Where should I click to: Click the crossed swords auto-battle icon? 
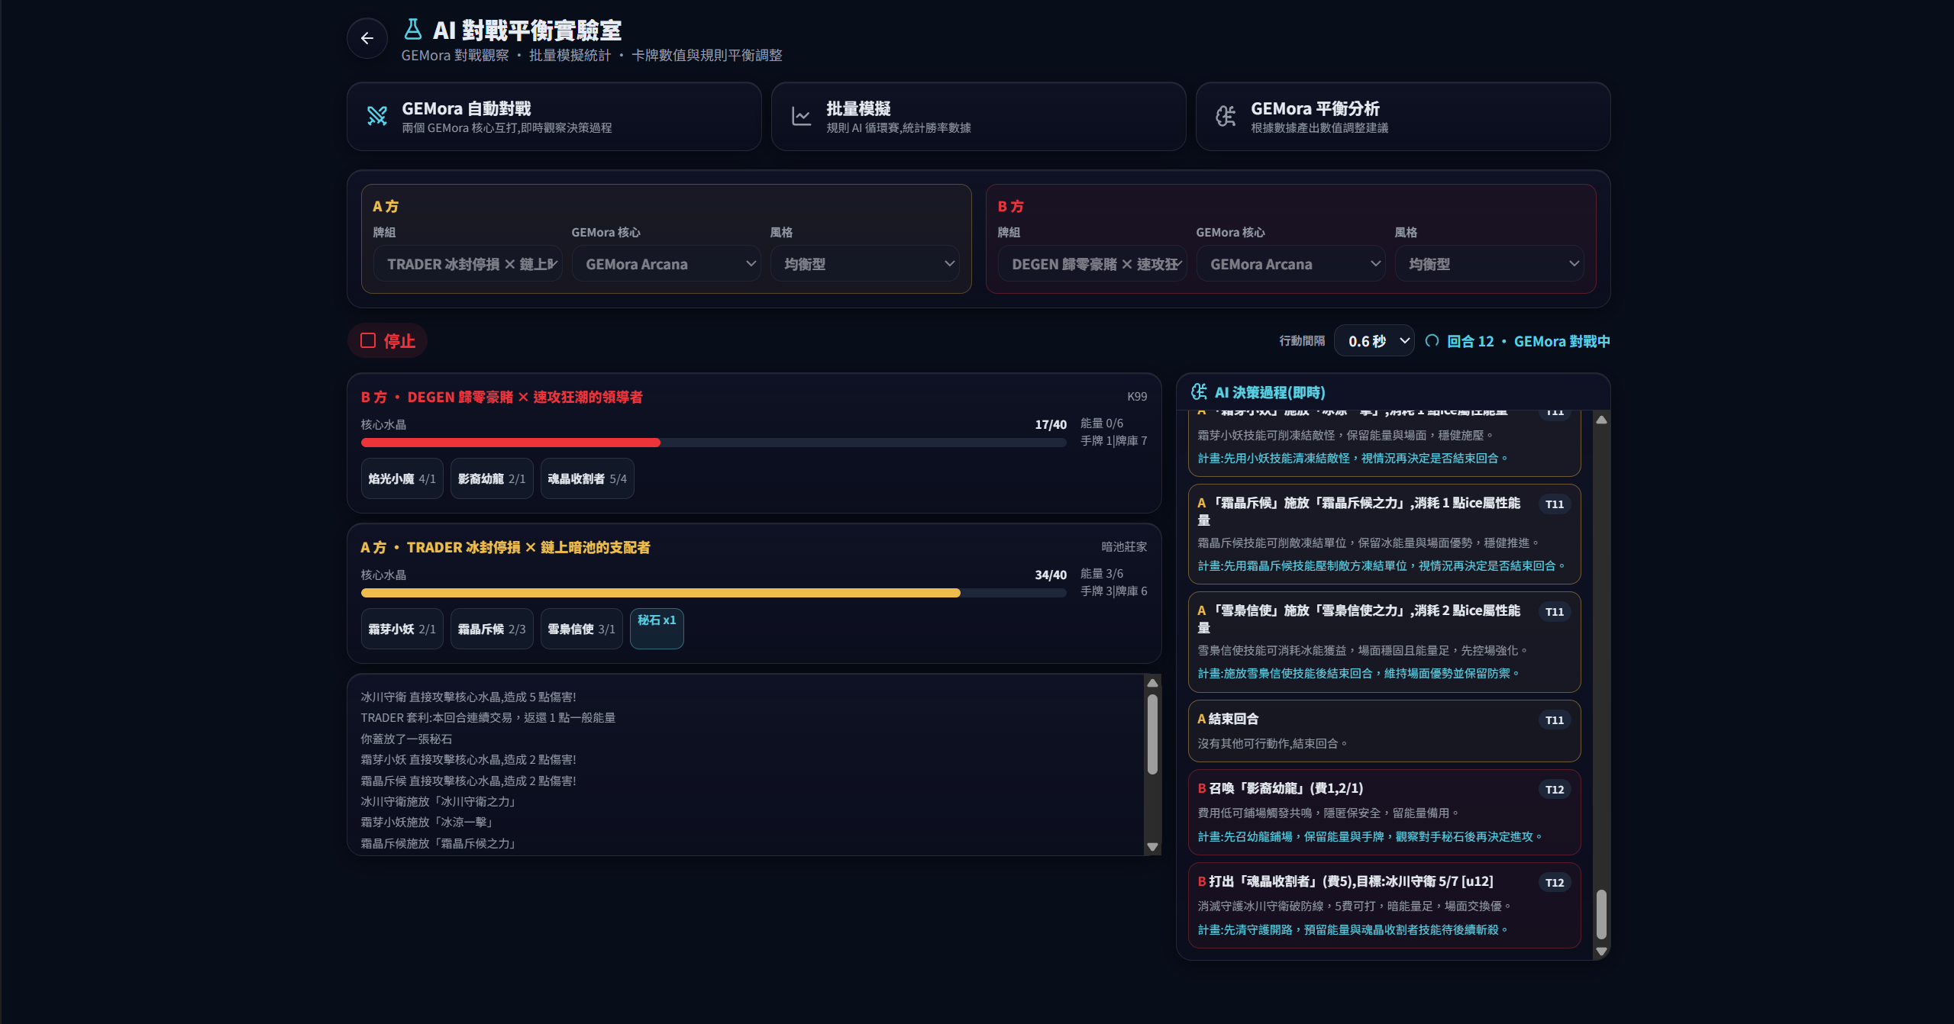tap(377, 116)
